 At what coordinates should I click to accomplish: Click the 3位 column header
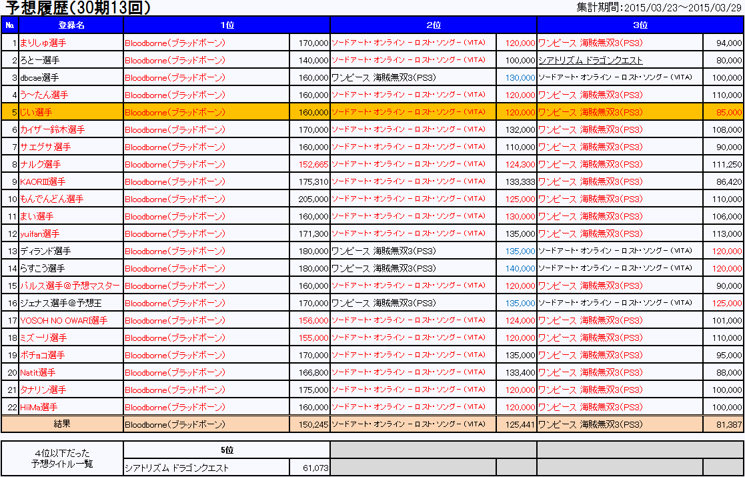tap(640, 25)
